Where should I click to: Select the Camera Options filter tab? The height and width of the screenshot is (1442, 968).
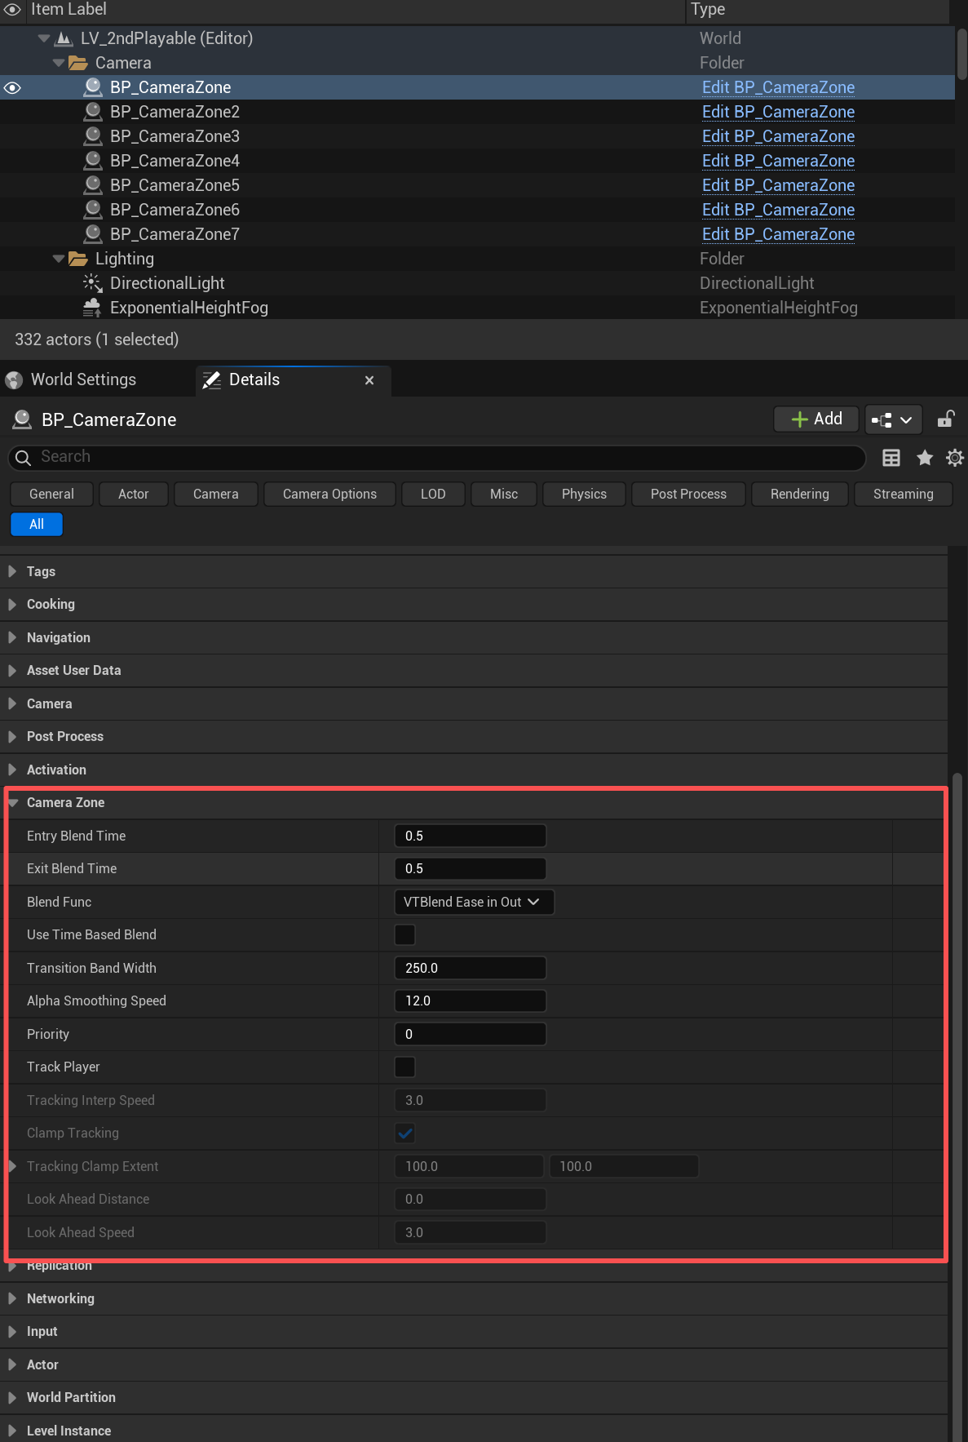[329, 495]
